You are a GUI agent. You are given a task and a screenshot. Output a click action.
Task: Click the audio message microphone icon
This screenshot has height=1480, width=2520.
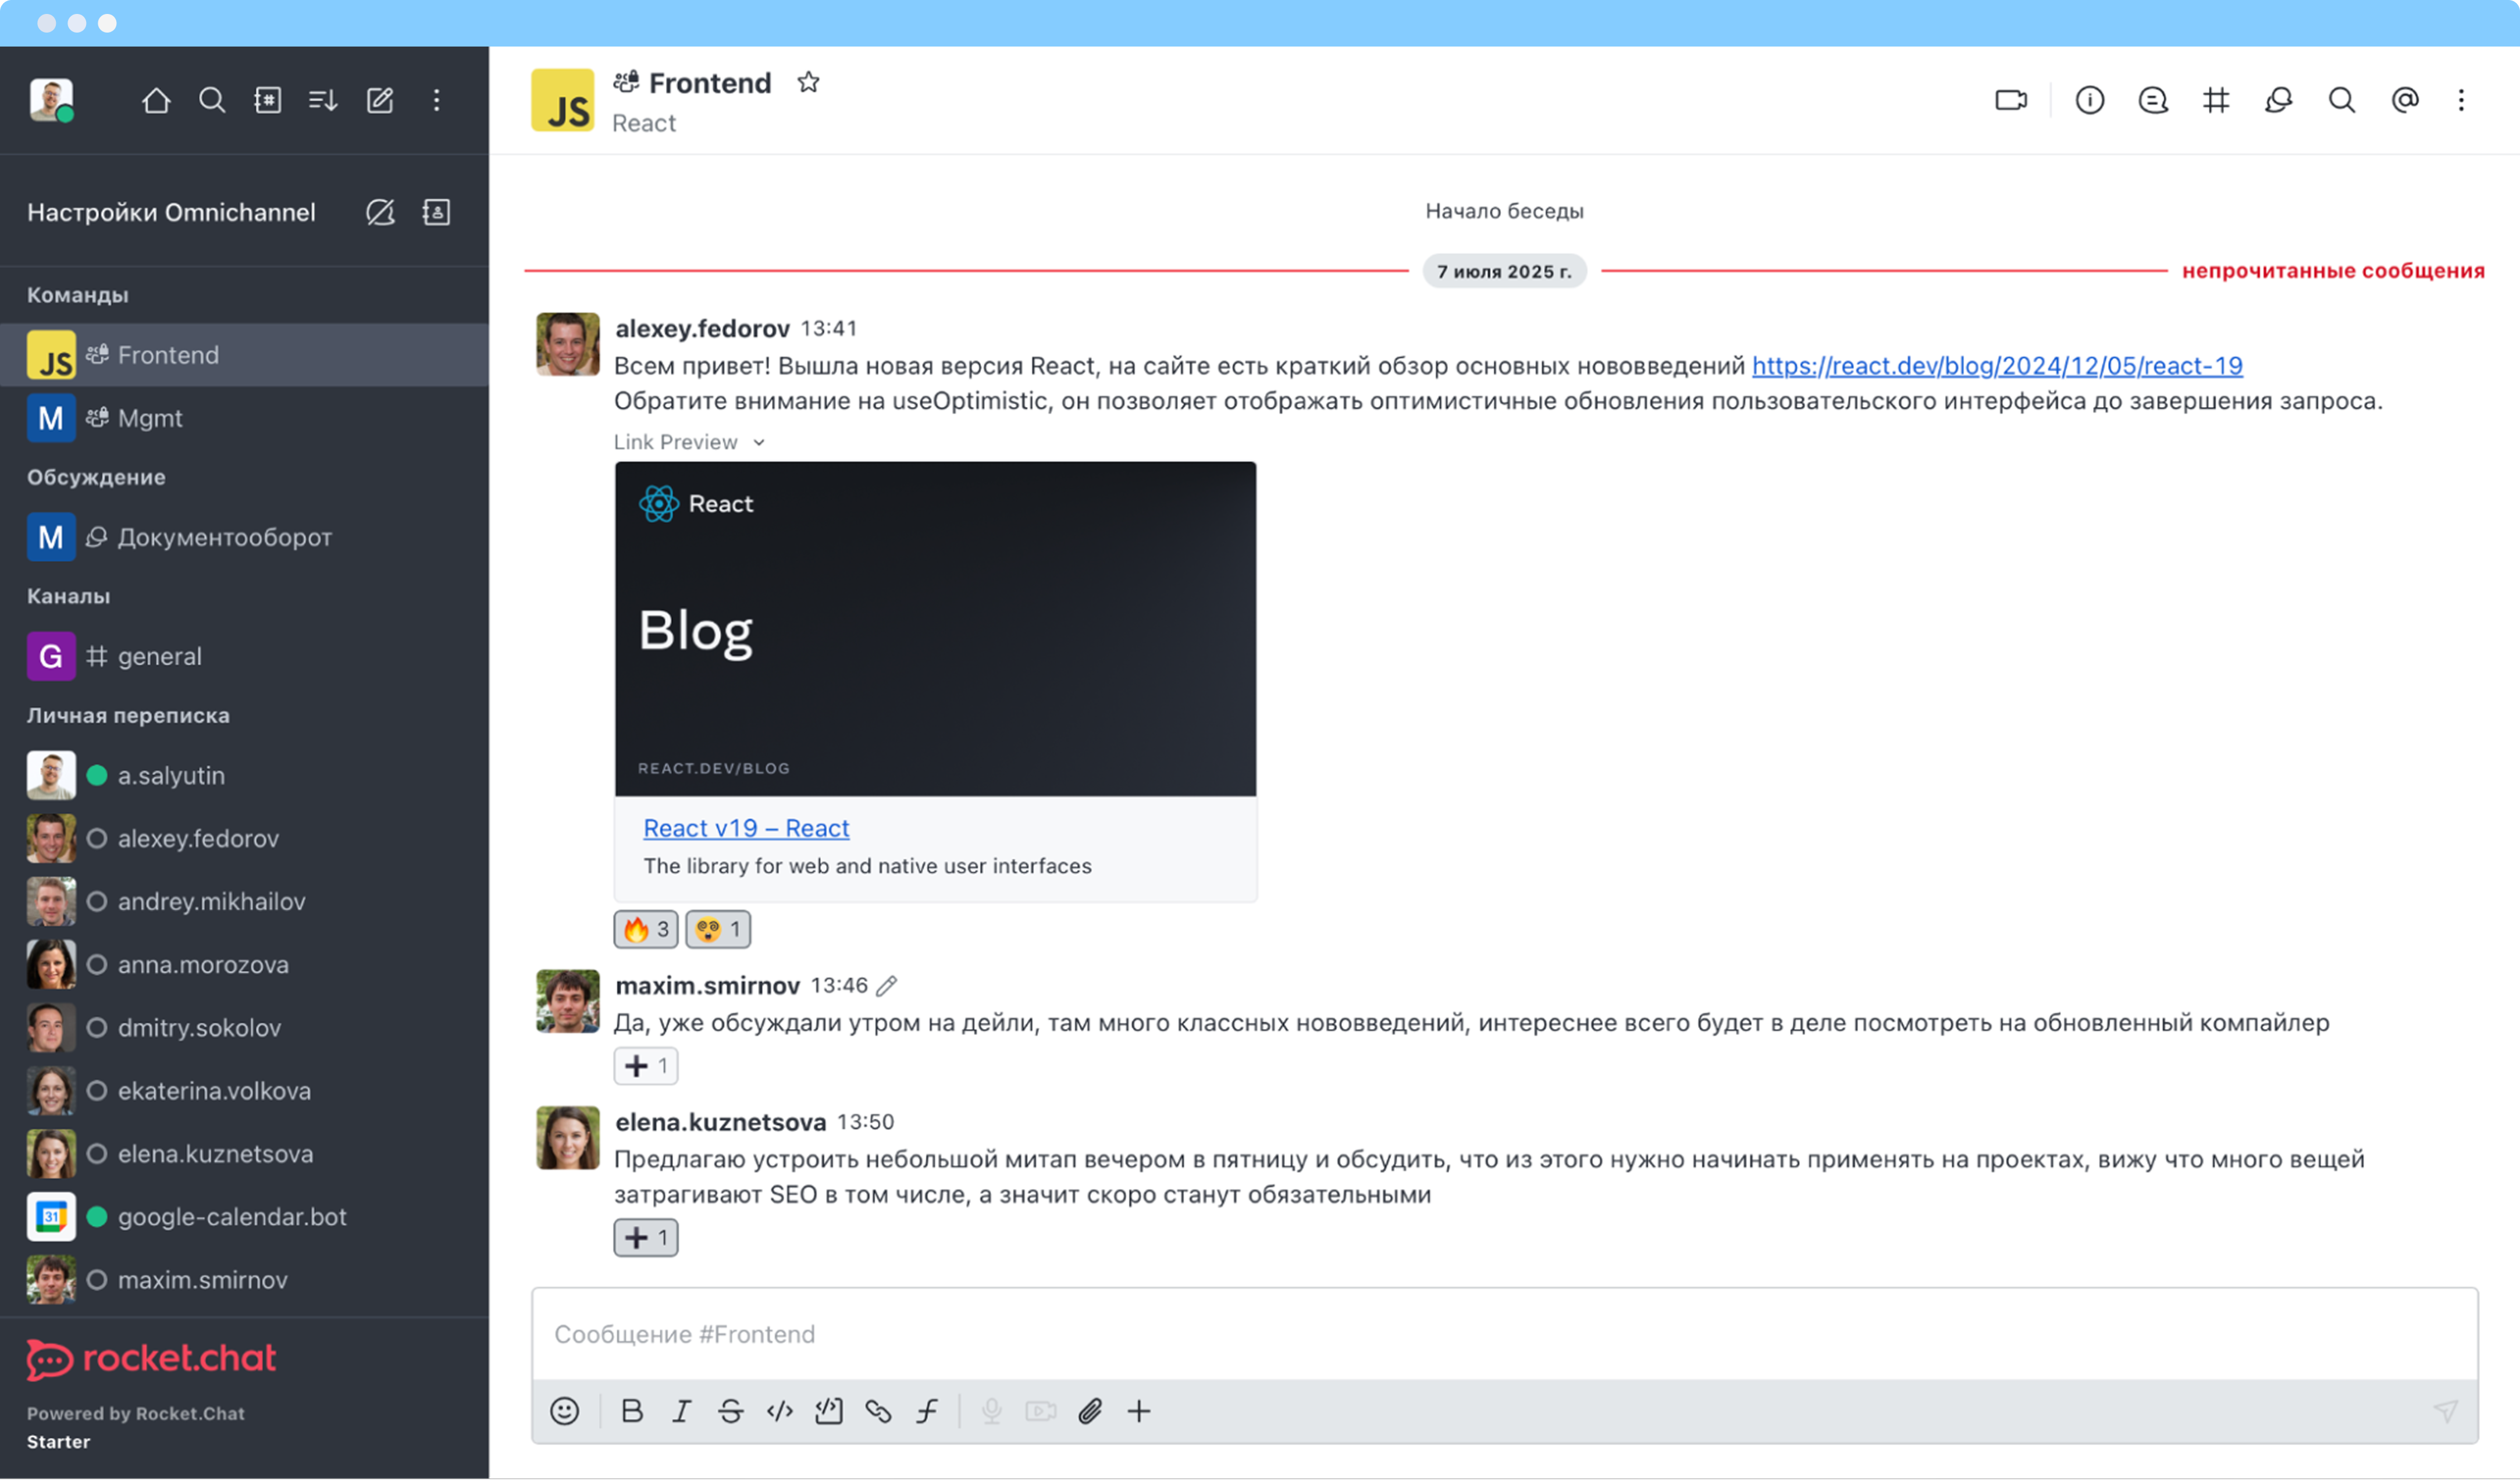click(992, 1411)
